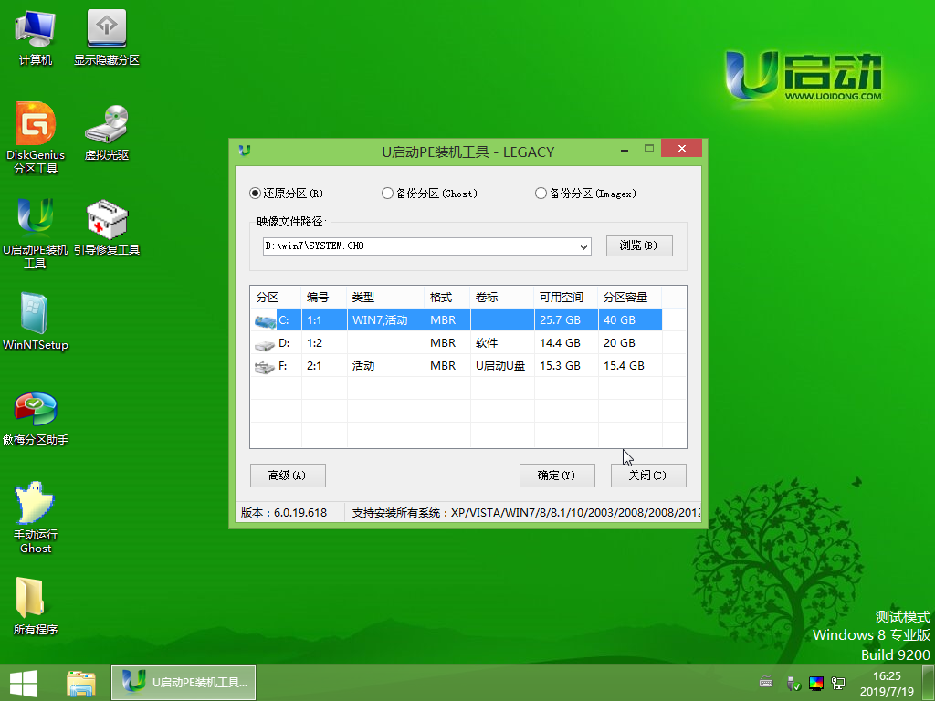Click the 25.7 GB free space cell
The width and height of the screenshot is (935, 701).
tap(566, 320)
